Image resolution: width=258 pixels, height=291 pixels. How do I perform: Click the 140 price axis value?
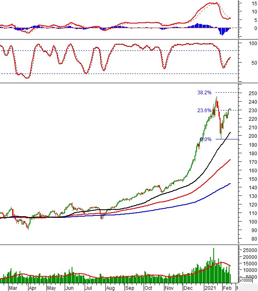pyautogui.click(x=253, y=187)
